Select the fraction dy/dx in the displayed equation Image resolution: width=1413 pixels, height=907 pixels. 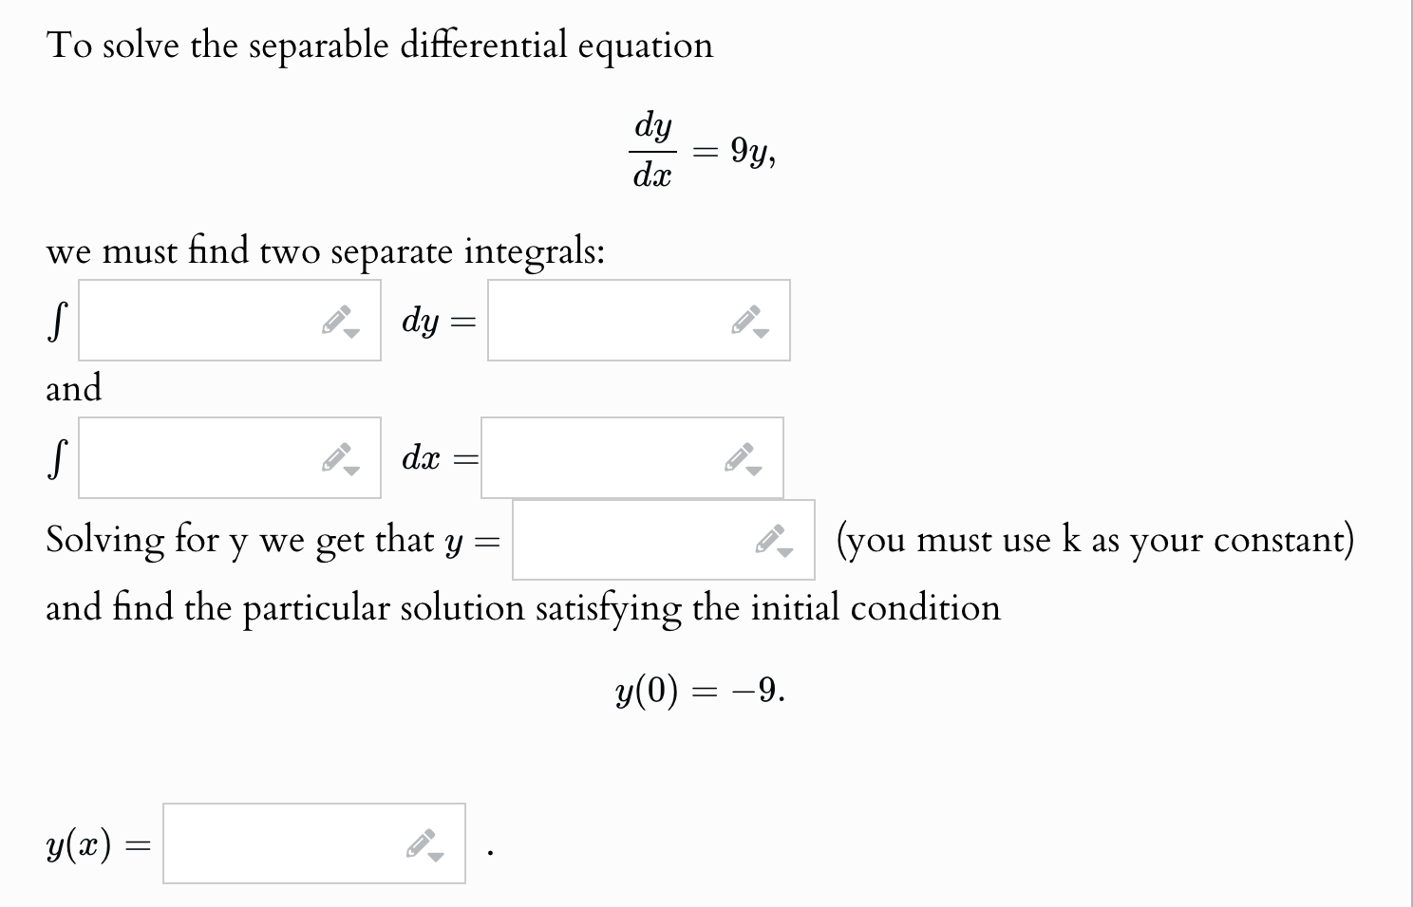point(651,149)
